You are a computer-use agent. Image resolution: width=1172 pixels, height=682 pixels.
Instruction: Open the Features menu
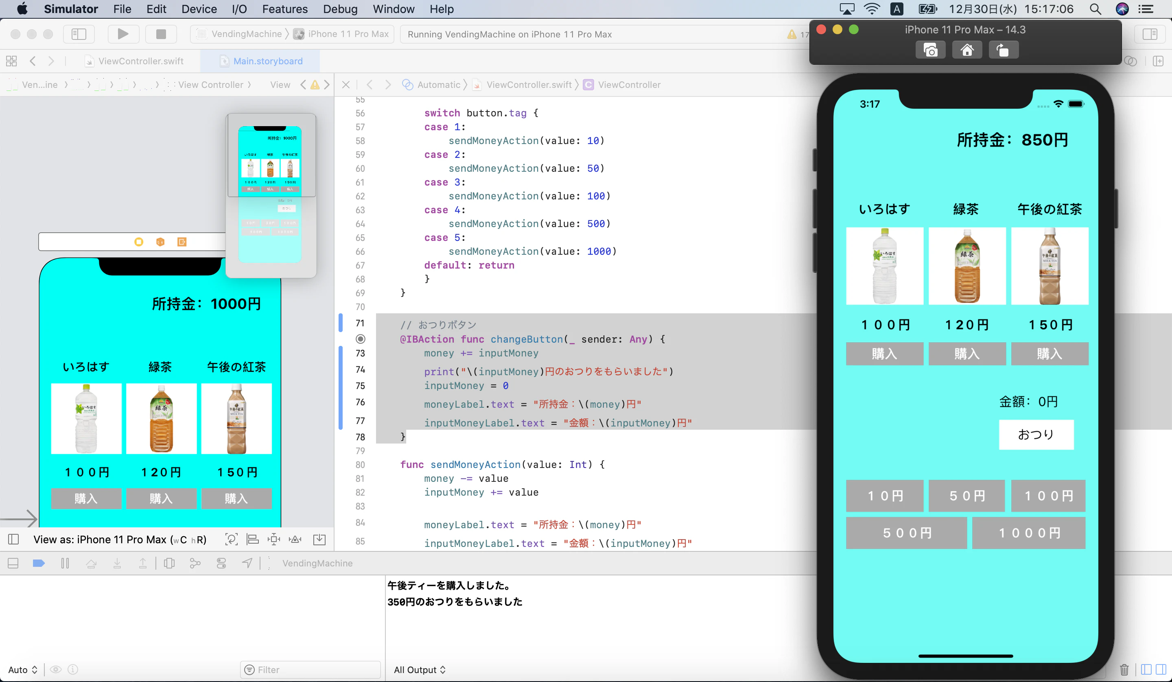284,9
